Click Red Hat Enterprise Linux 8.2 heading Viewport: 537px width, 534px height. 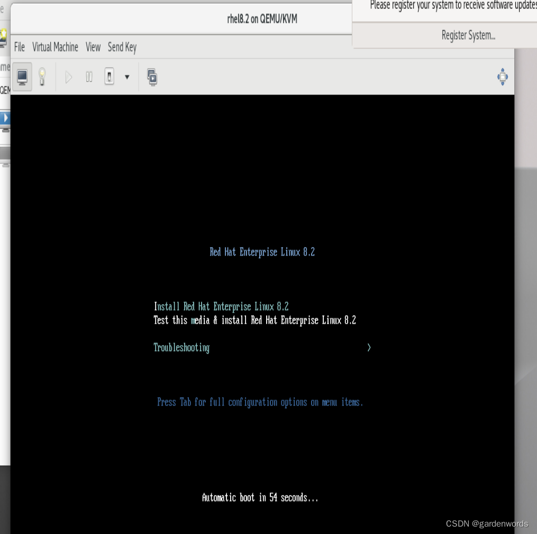262,252
